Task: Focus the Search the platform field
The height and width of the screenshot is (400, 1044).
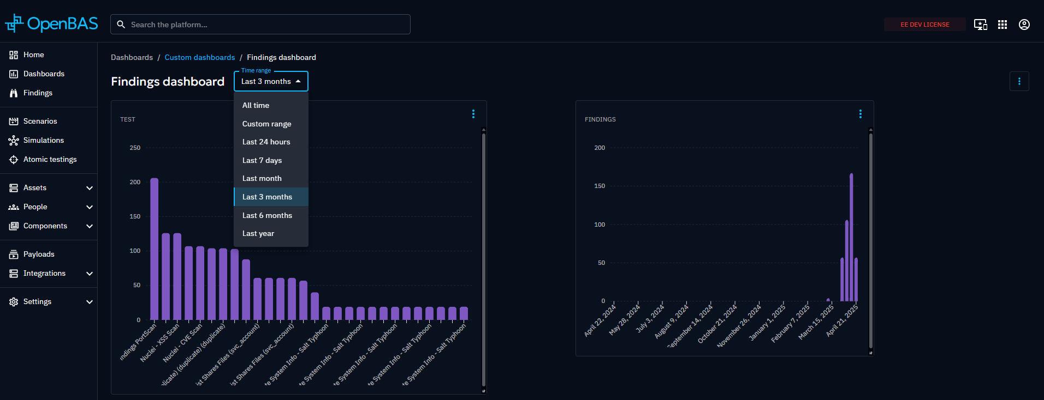Action: (260, 25)
